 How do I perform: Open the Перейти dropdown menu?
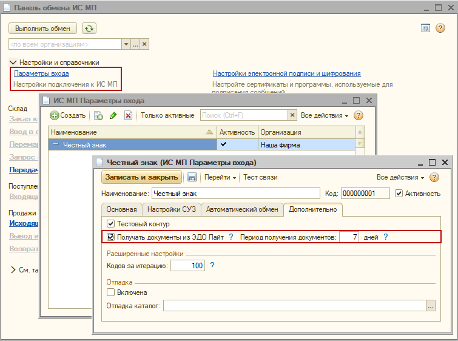(x=220, y=177)
